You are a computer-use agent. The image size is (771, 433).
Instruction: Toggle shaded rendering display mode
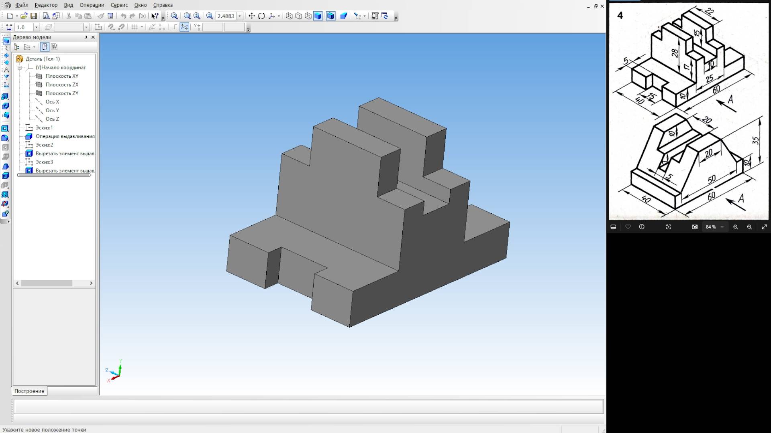[318, 16]
